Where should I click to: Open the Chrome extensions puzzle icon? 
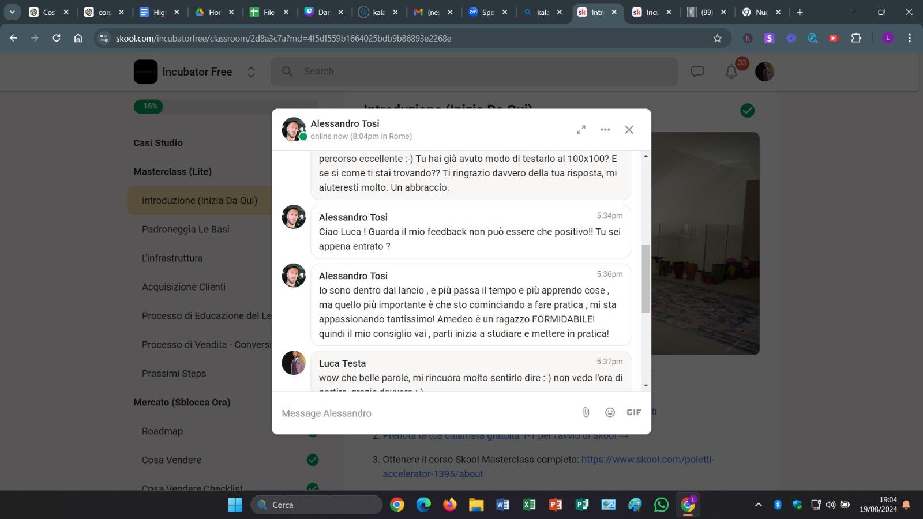[856, 38]
